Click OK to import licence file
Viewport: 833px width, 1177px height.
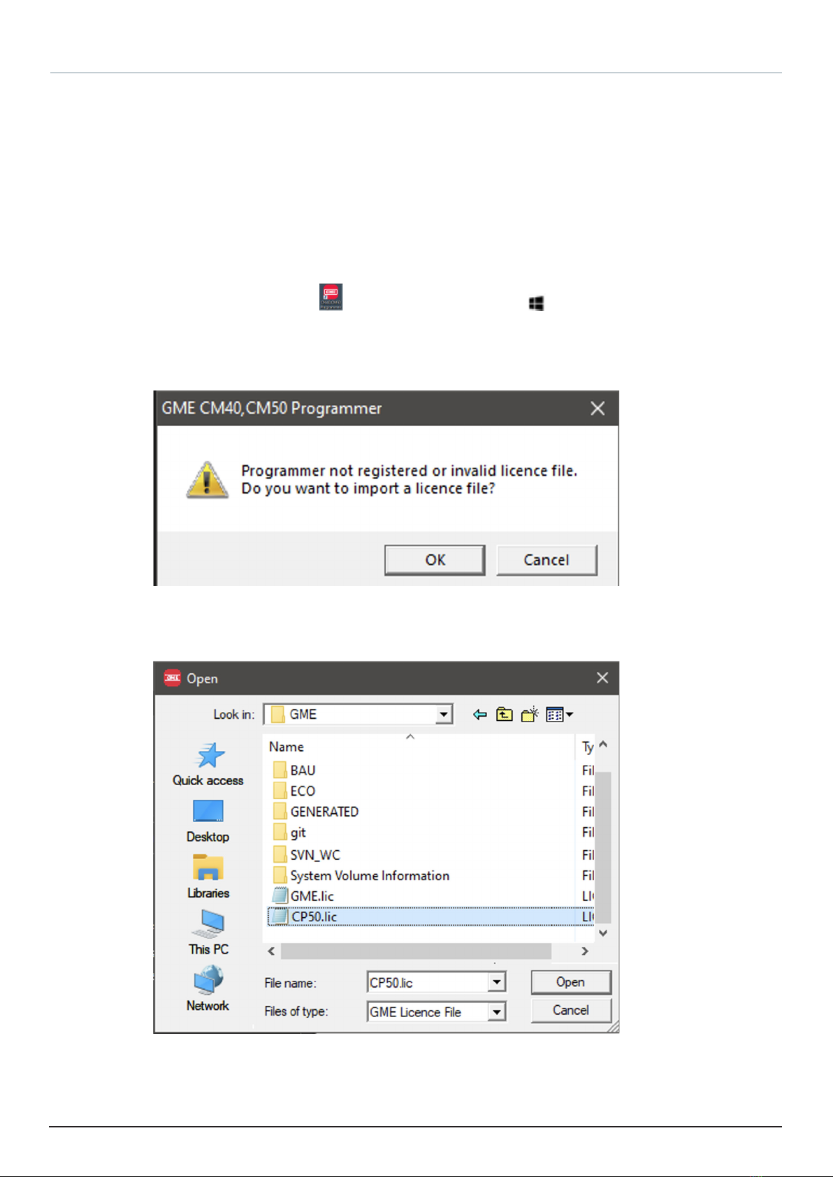pyautogui.click(x=435, y=560)
